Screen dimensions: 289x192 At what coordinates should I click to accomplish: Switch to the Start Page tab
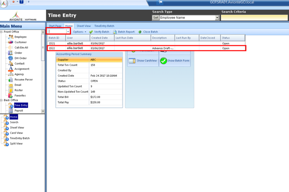coord(55,26)
